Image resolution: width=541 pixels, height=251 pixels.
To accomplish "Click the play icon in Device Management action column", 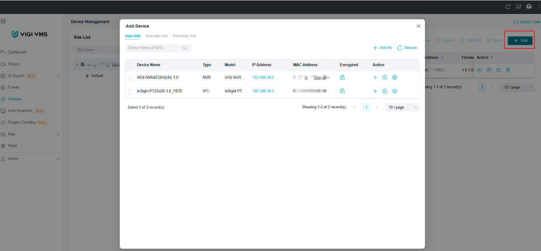I will click(479, 70).
